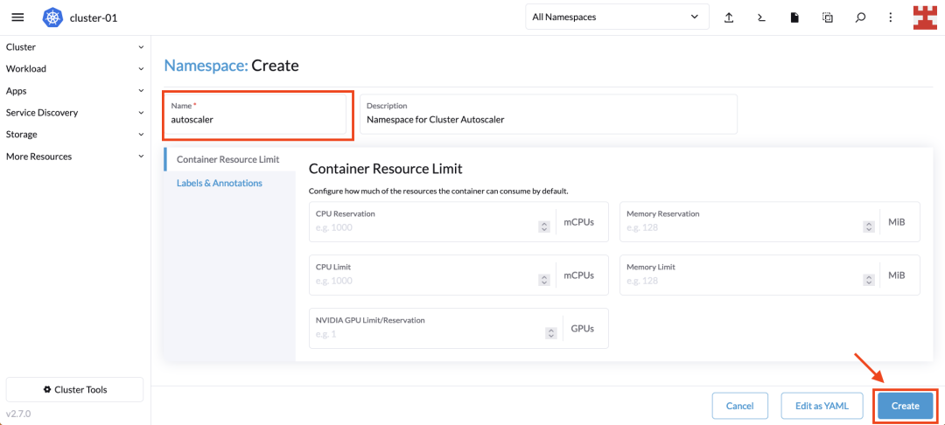The height and width of the screenshot is (425, 945).
Task: Open the All Namespaces dropdown
Action: pos(617,17)
